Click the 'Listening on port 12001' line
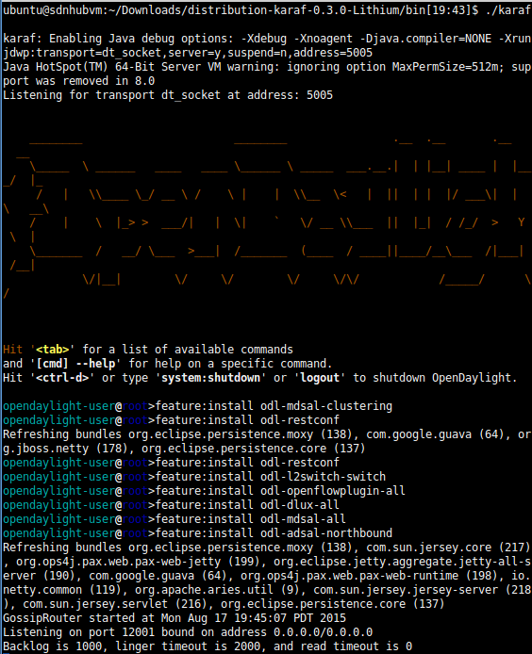 (x=188, y=632)
